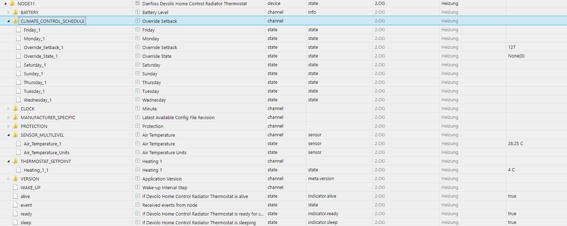567x226 pixels.
Task: Click the file icon next to alive
Action: pyautogui.click(x=15, y=196)
